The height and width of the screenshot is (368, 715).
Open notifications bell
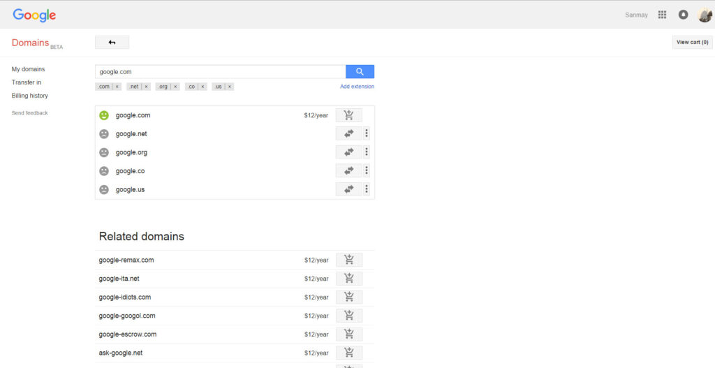tap(684, 15)
